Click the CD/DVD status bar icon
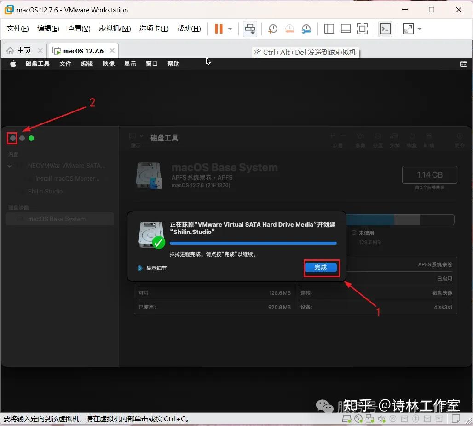This screenshot has width=473, height=426. [358, 419]
